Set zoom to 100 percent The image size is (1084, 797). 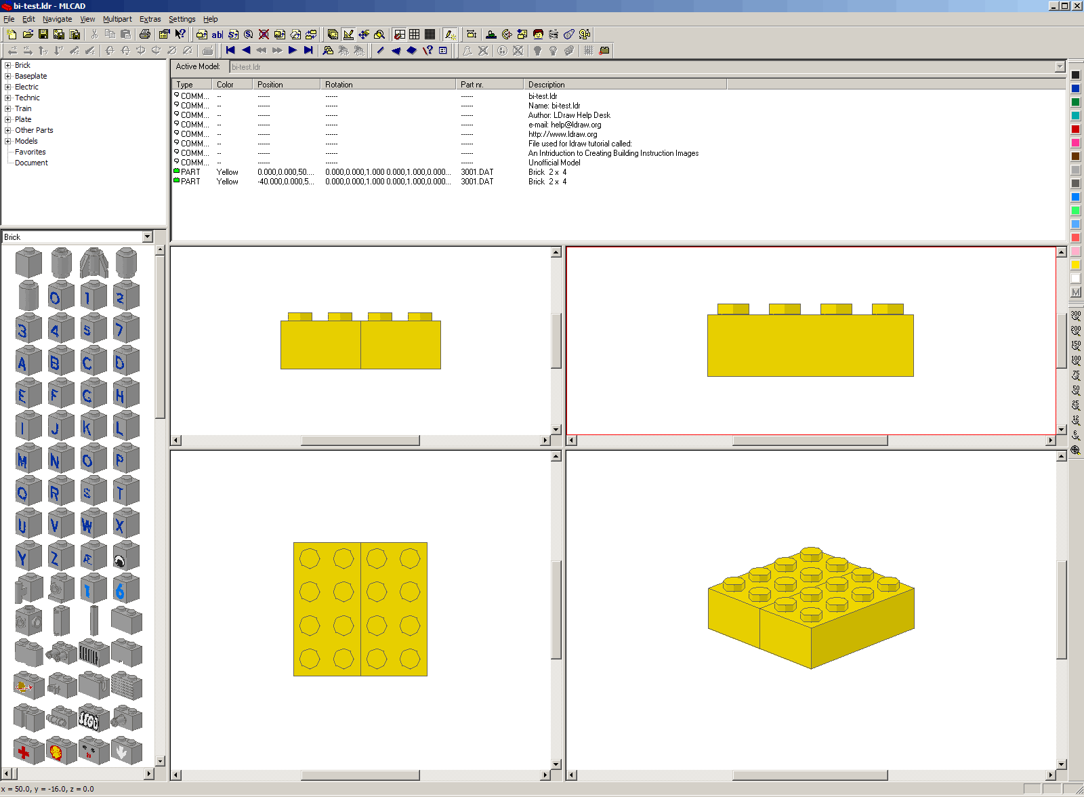[1075, 361]
